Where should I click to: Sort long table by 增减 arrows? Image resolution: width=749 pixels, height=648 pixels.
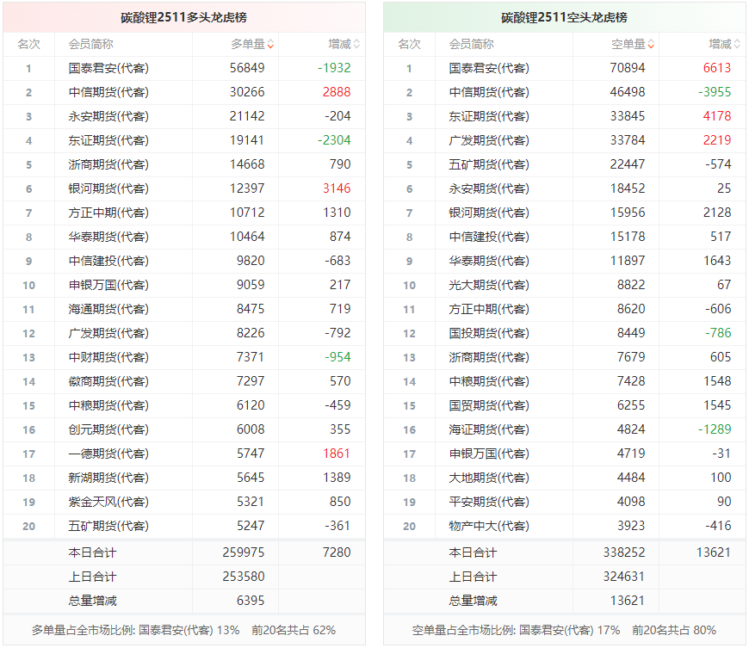point(356,45)
